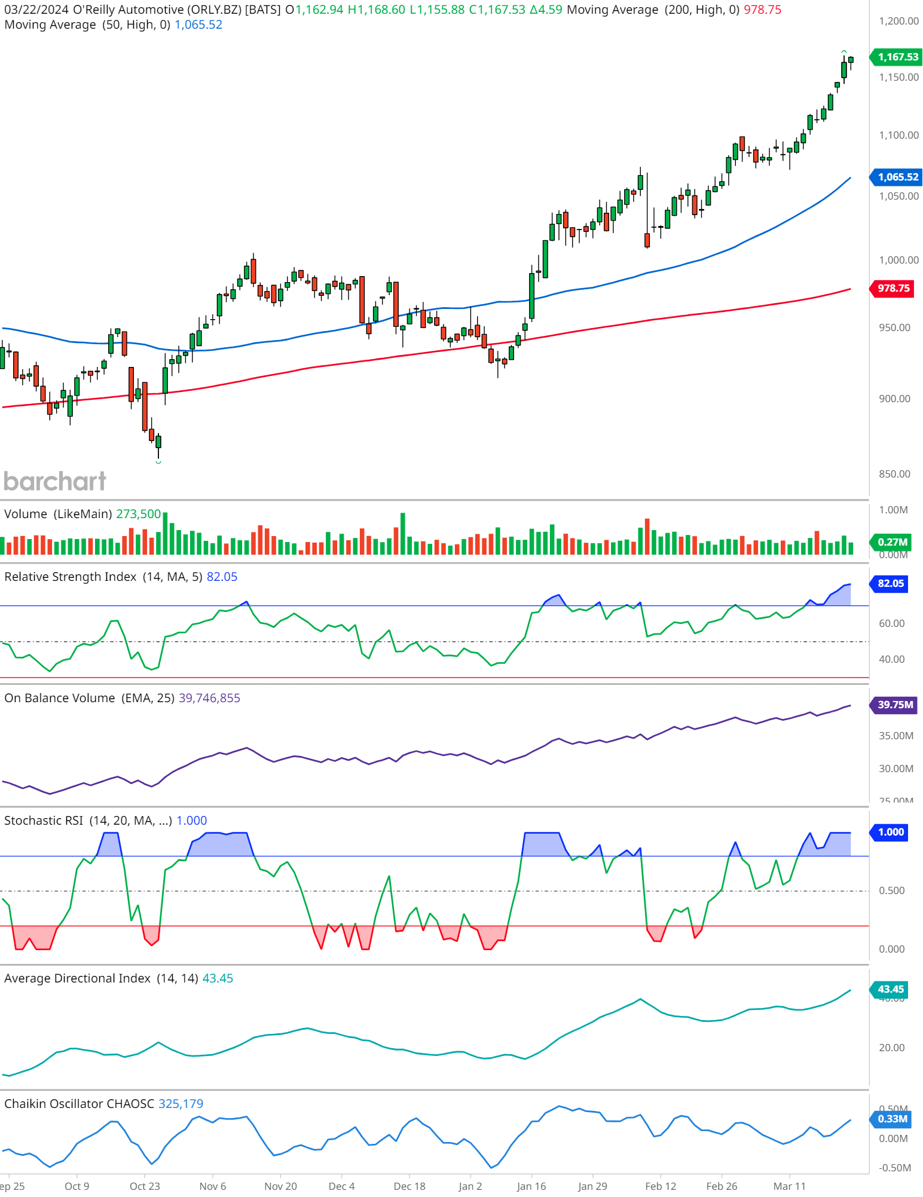Click the Jan 29 date label
Screen dimensions: 923x1197
click(592, 1186)
